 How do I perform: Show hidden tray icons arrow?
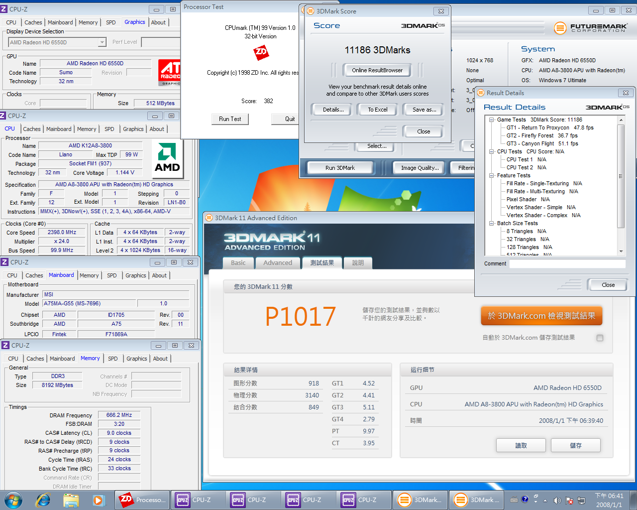[545, 500]
